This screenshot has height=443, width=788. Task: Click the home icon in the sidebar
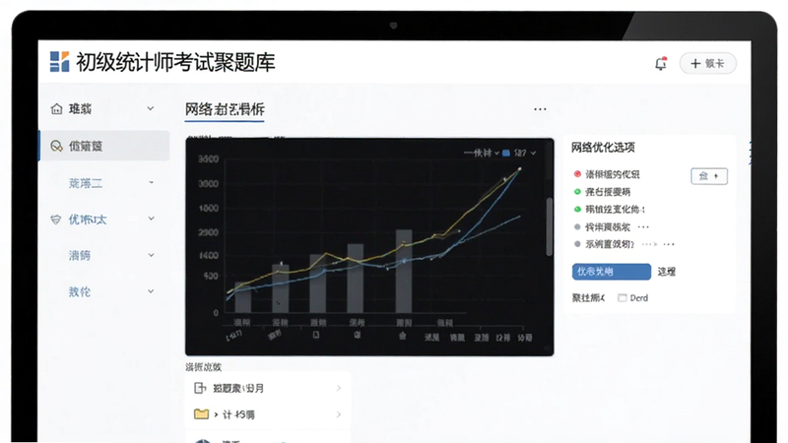coord(56,108)
